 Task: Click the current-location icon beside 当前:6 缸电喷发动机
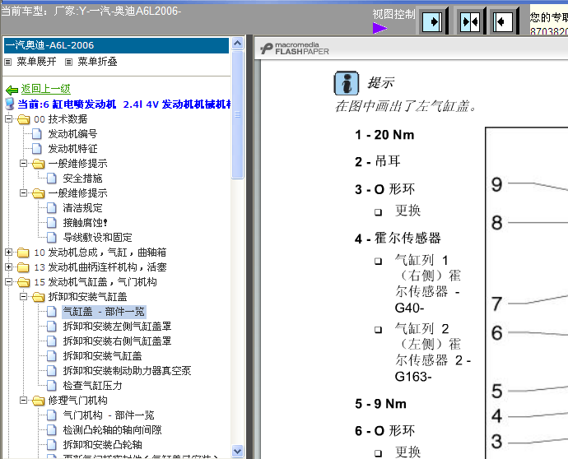[10, 104]
